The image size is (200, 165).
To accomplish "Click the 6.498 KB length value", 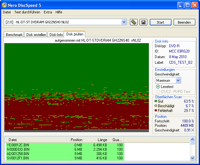I will [100, 145].
